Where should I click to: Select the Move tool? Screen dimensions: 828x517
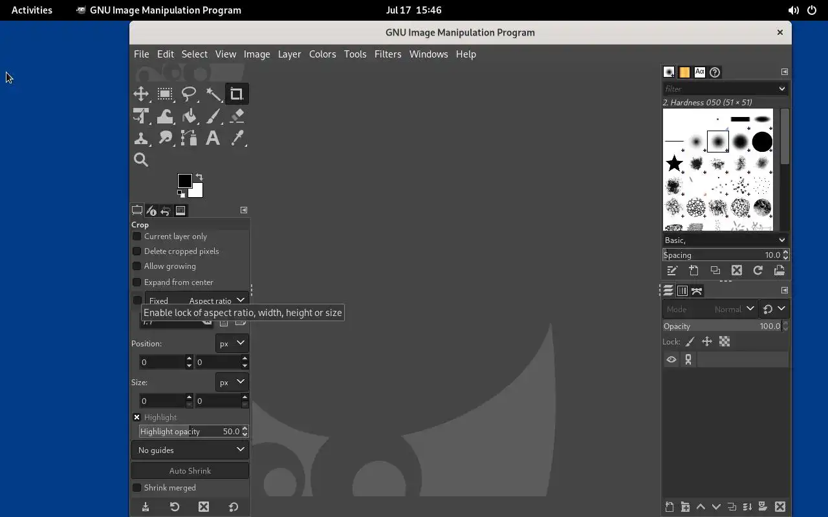pos(141,94)
